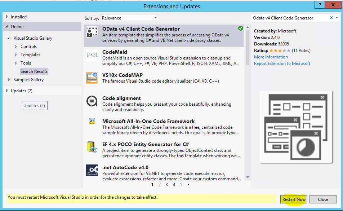Select the VS10x CodeMAP title
This screenshot has width=343, height=211.
pos(122,75)
